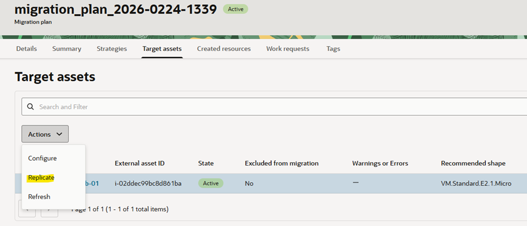
Task: Select Configure from the Actions menu
Action: click(x=42, y=158)
